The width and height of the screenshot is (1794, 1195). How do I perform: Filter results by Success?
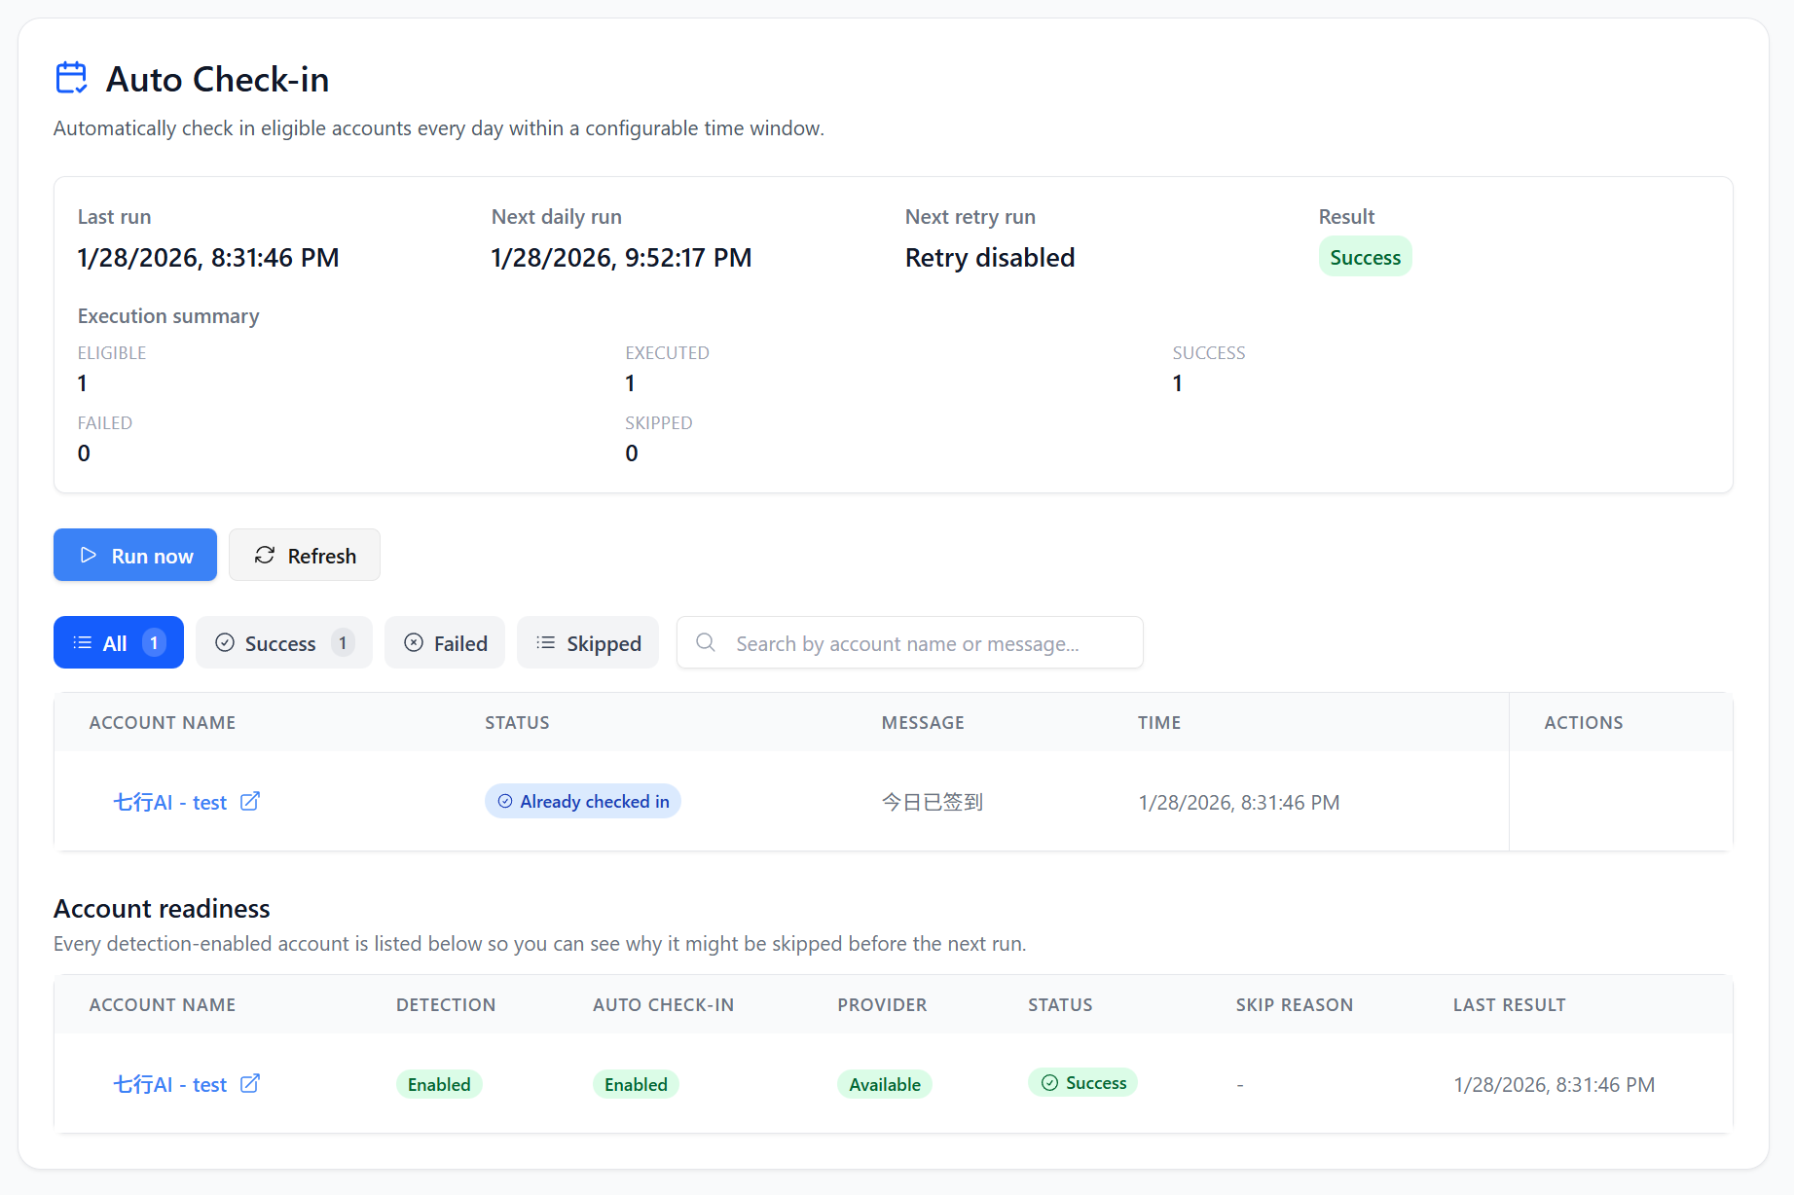[284, 642]
